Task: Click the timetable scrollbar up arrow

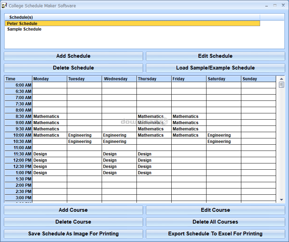Action: tap(281, 79)
